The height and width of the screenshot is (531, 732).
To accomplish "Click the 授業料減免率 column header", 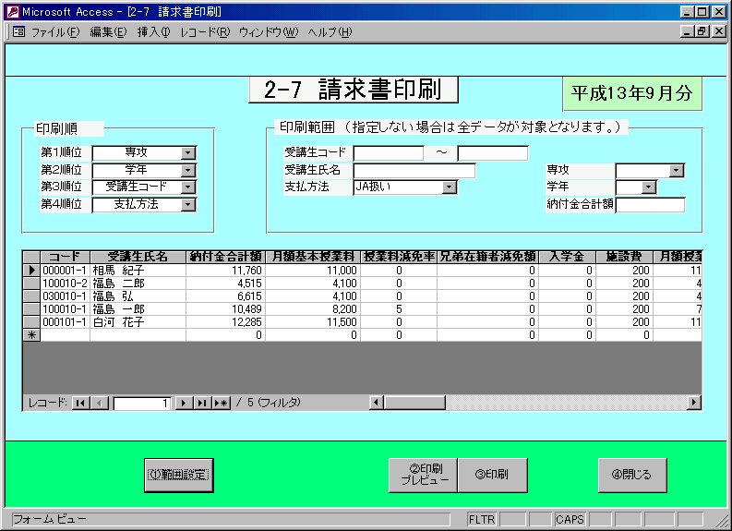I will click(x=399, y=257).
